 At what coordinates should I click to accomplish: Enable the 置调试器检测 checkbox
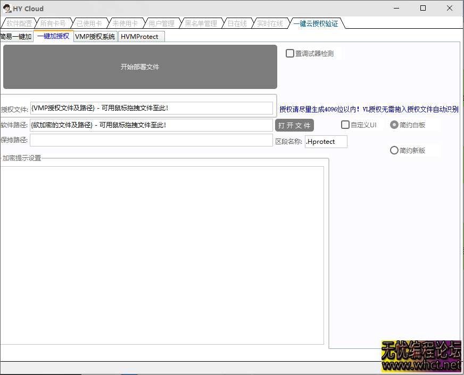290,53
